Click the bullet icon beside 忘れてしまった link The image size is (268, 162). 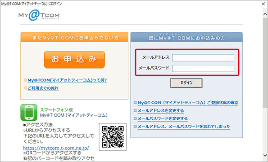pyautogui.click(x=135, y=127)
